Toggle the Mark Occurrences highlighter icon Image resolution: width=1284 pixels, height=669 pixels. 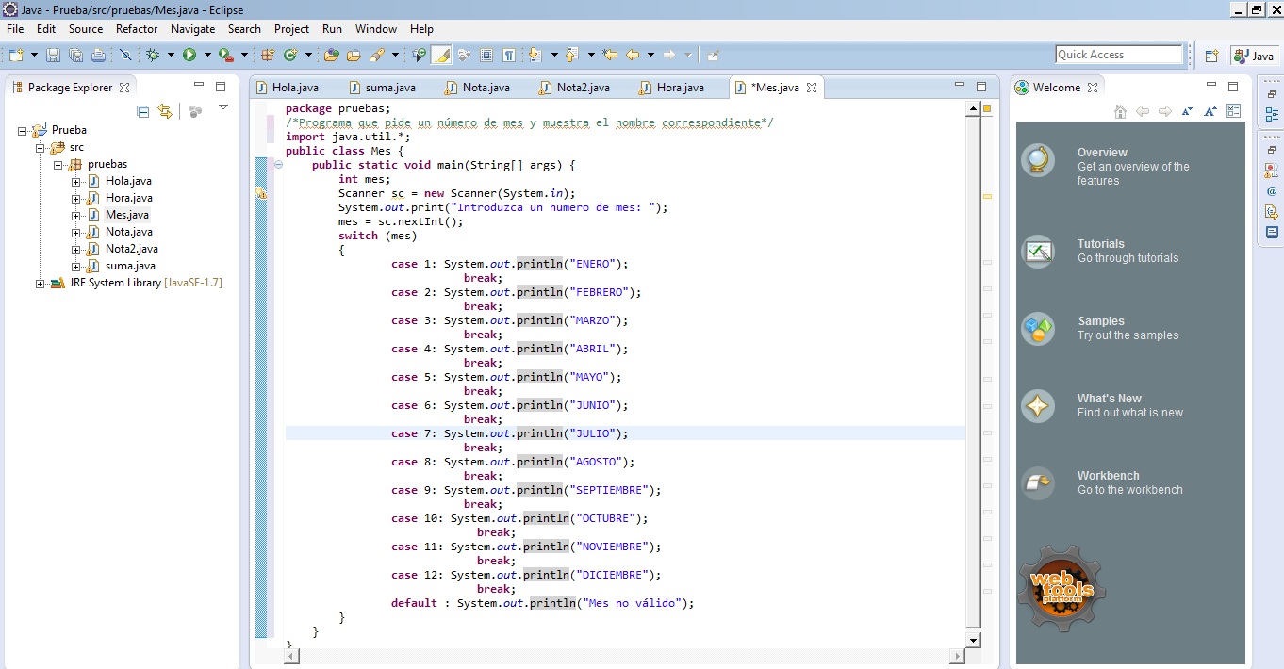(439, 55)
